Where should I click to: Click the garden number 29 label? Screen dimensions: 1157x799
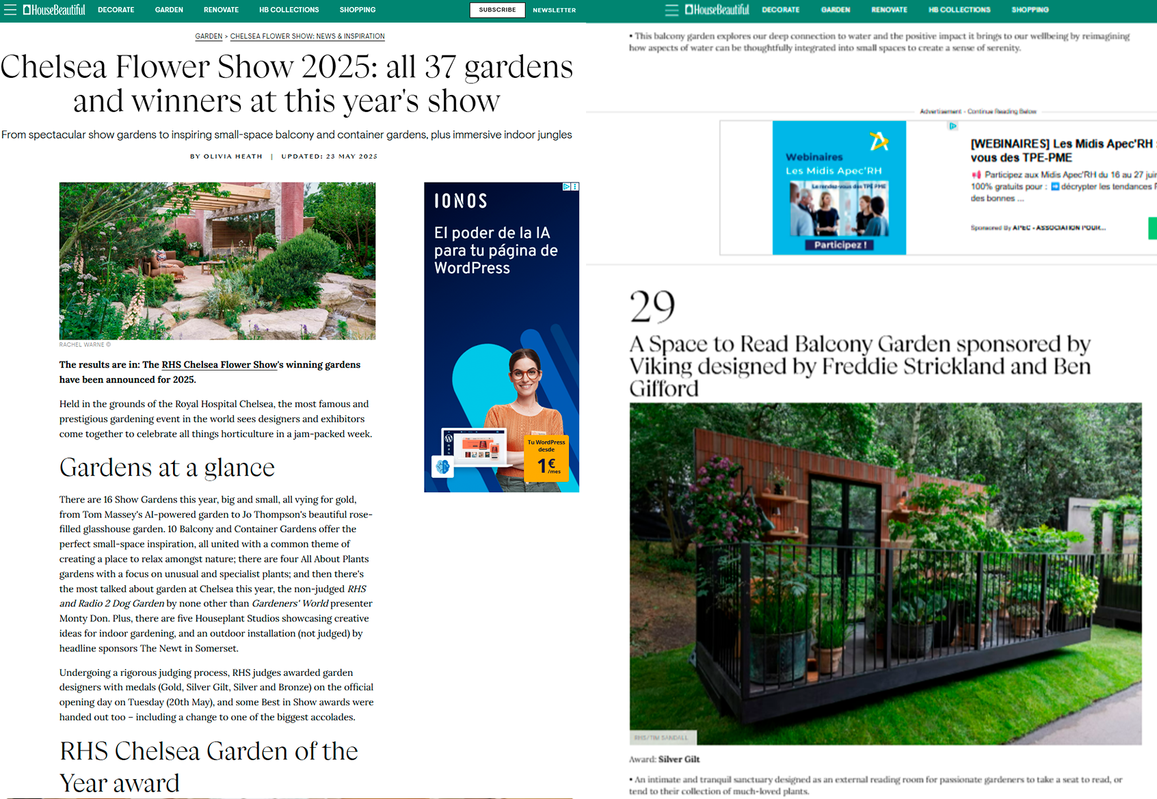(x=652, y=307)
